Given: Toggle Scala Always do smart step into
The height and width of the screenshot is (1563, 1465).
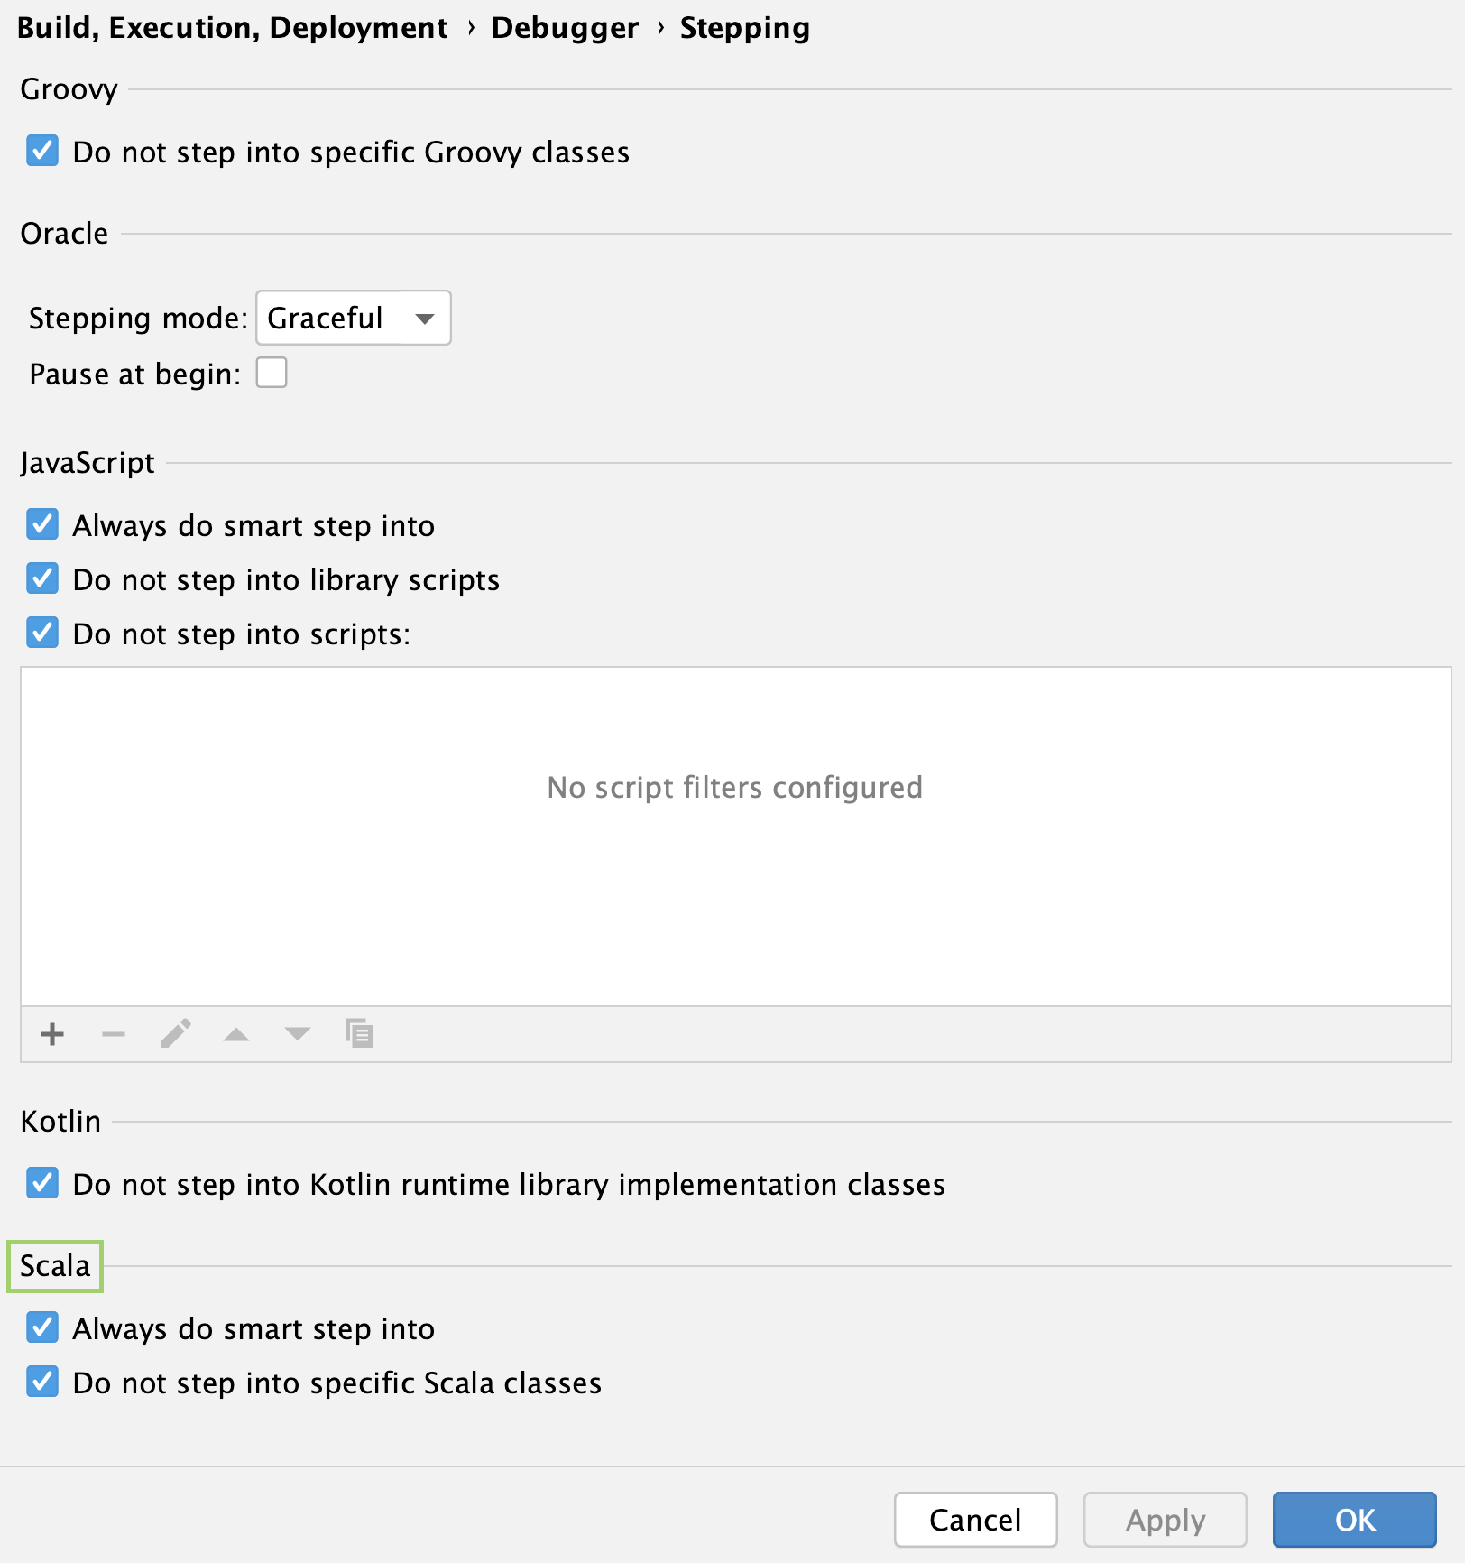Looking at the screenshot, I should pos(42,1327).
